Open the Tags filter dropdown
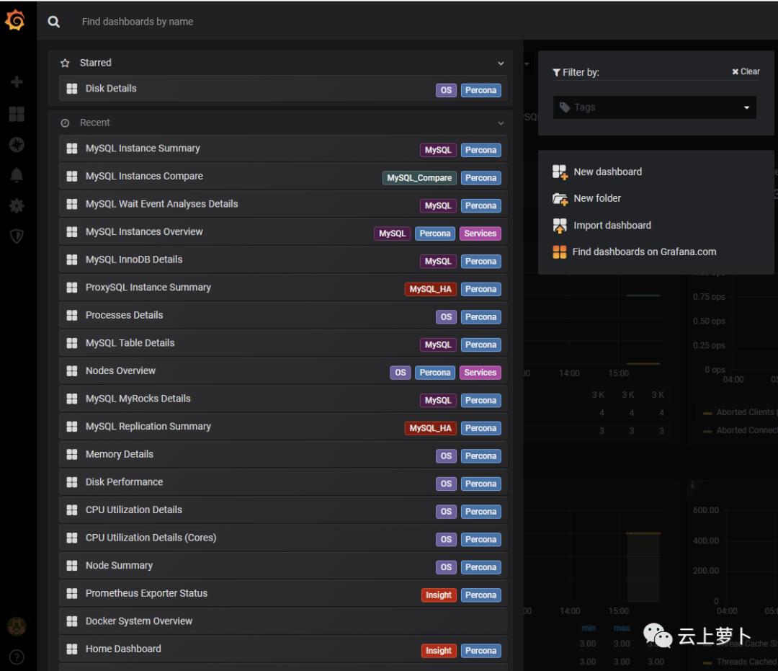Image resolution: width=778 pixels, height=671 pixels. coord(654,107)
